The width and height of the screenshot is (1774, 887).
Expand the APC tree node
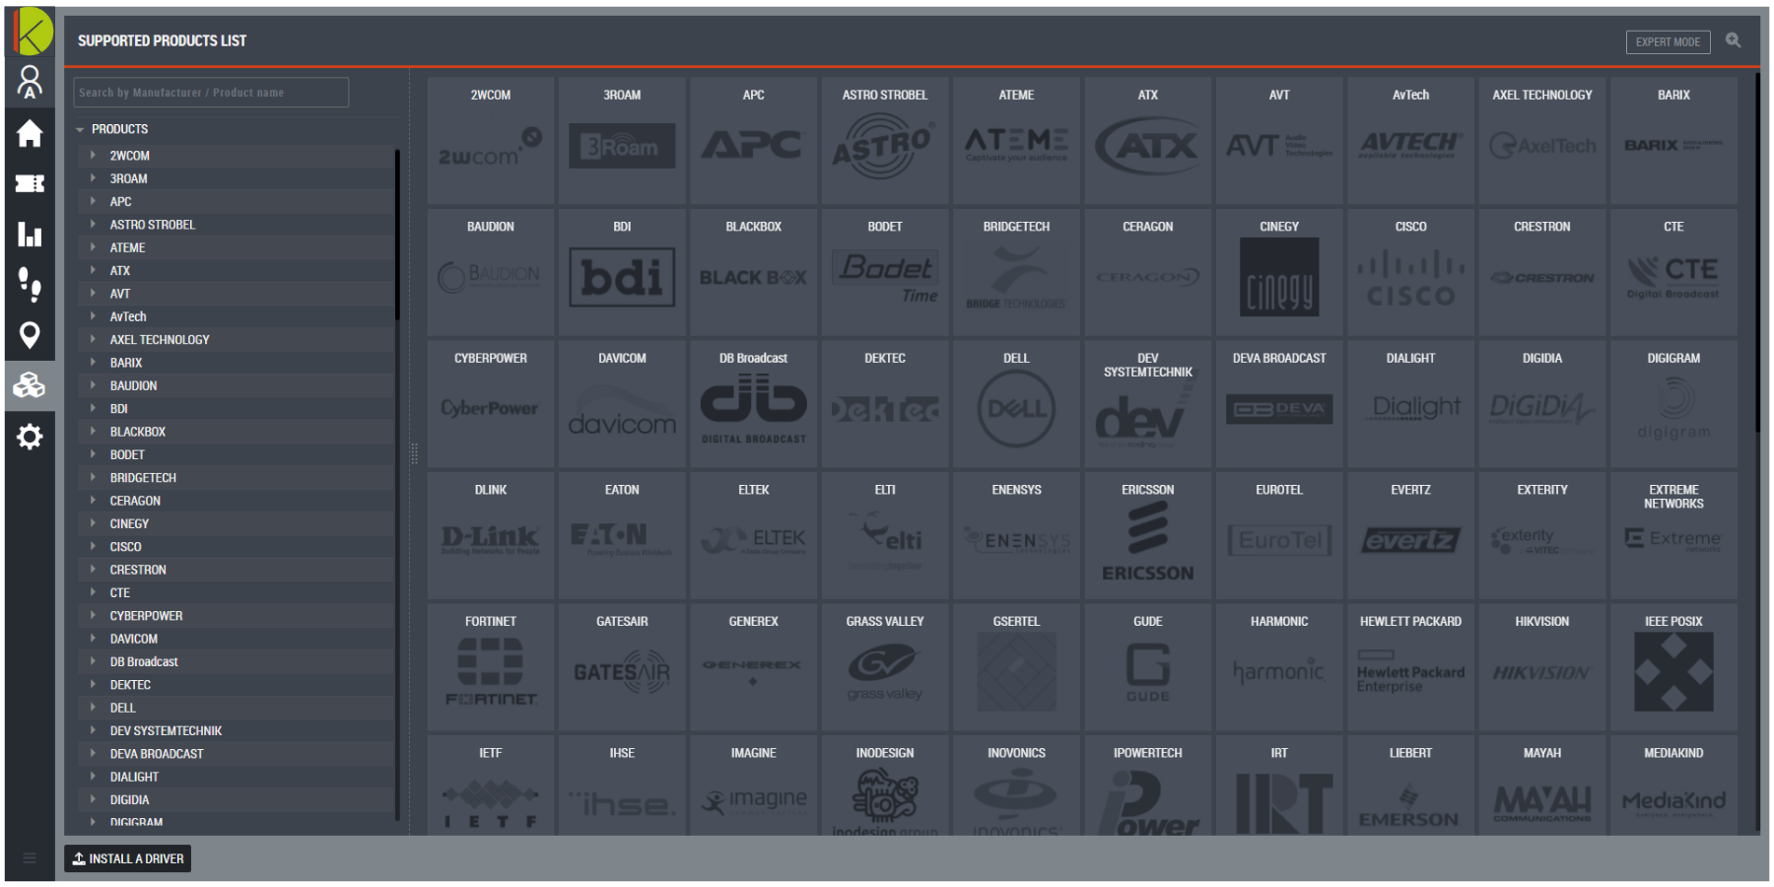click(93, 201)
